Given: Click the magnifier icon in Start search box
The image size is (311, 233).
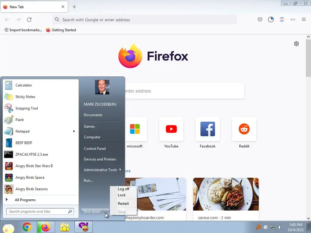Looking at the screenshot, I should (x=70, y=211).
